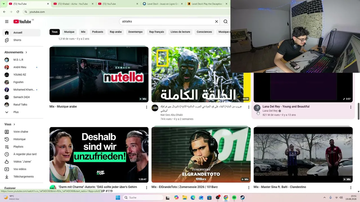
Task: Open options for Master Sina Clandestino mix
Action: click(351, 187)
